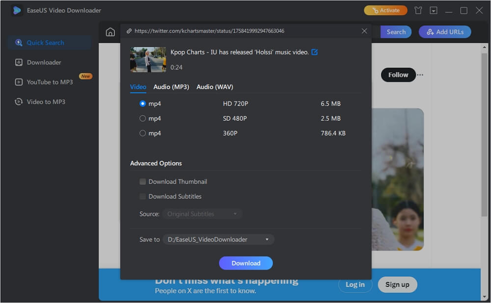491x303 pixels.
Task: Select the mp4 360P radio button
Action: pos(142,133)
